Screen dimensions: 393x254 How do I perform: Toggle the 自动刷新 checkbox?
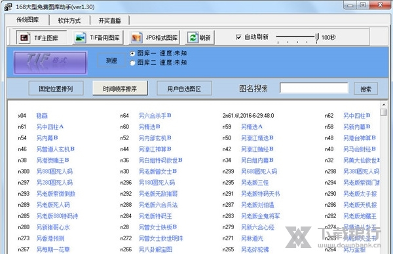click(238, 37)
